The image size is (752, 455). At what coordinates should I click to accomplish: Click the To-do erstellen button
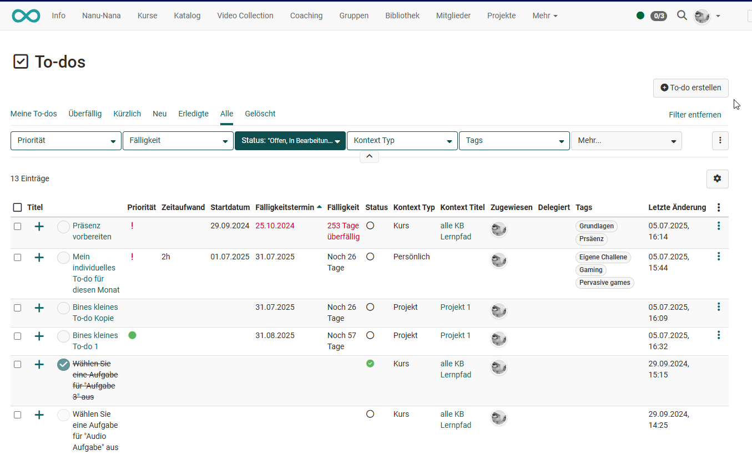coord(690,88)
